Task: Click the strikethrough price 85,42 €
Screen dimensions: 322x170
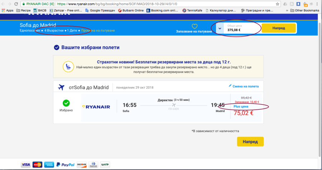Action: coord(246,98)
